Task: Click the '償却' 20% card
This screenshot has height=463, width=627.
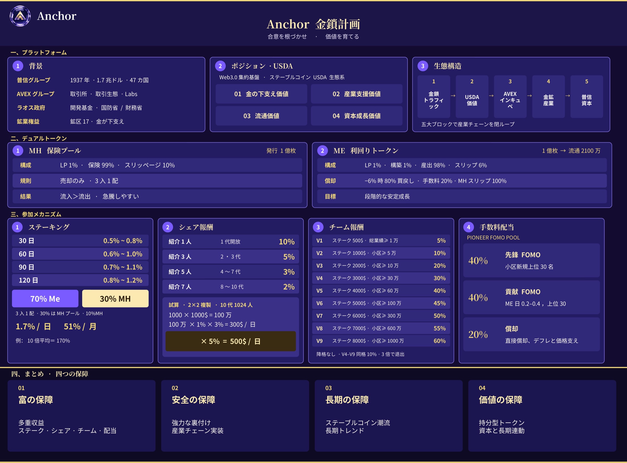Action: tap(531, 334)
